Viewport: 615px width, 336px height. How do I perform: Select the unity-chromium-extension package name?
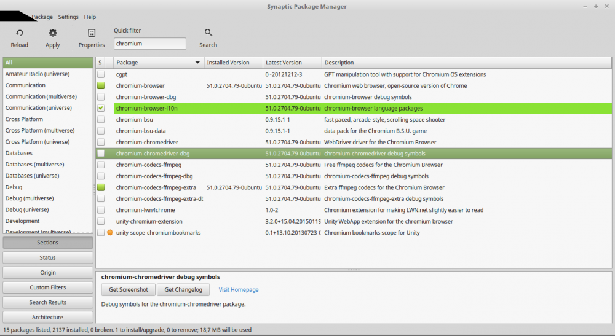click(x=149, y=222)
